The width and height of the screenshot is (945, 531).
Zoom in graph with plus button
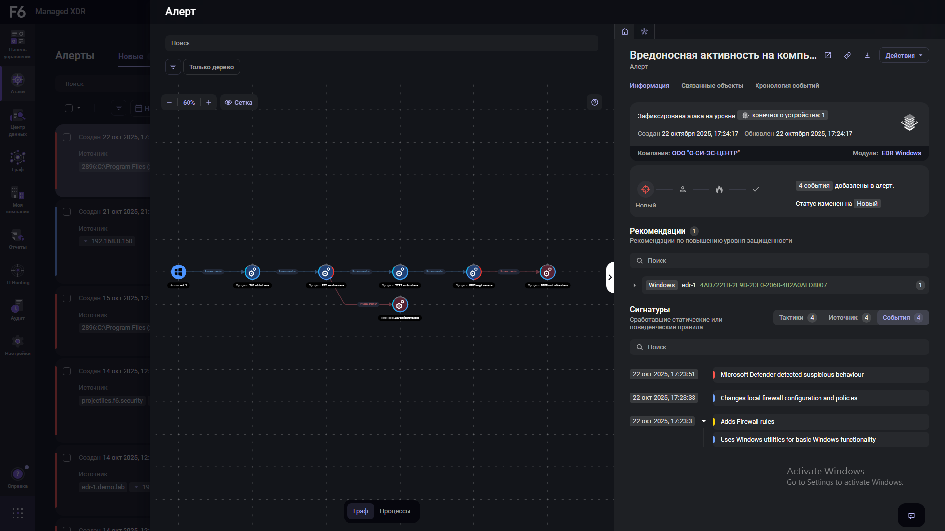point(209,102)
